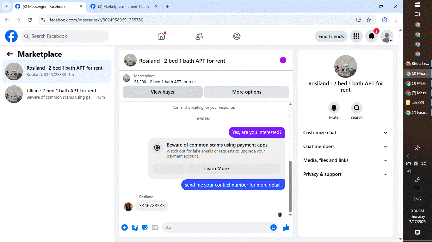The width and height of the screenshot is (432, 242).
Task: Click the More options button
Action: [247, 92]
